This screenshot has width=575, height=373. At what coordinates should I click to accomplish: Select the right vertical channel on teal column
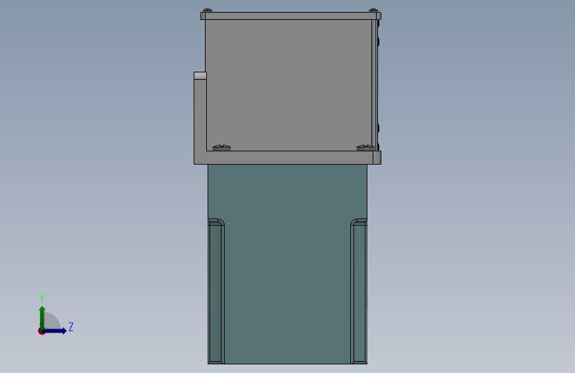(359, 291)
